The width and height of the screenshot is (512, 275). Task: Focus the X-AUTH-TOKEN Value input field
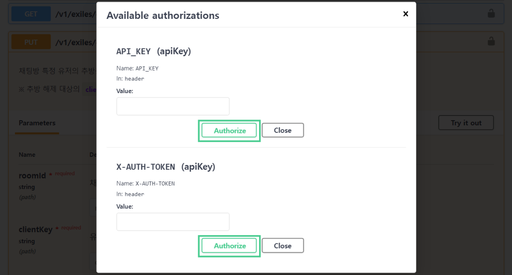(x=173, y=222)
